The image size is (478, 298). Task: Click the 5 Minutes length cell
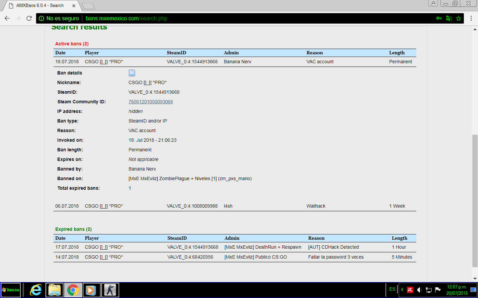click(x=402, y=257)
